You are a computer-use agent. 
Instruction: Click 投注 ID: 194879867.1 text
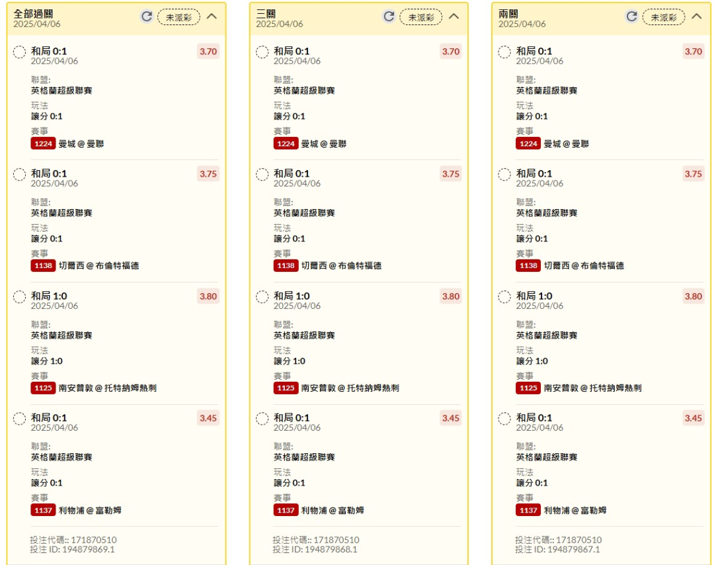coord(557,550)
